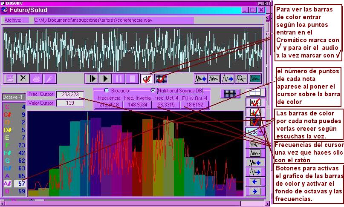Click the printer icon
This screenshot has height=207, width=344.
pyautogui.click(x=37, y=79)
